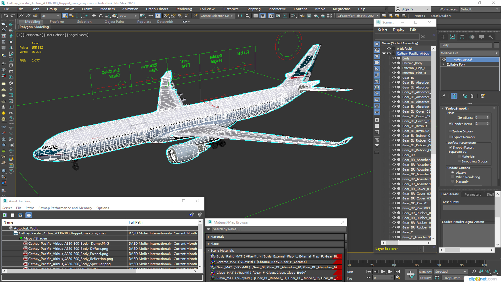
Task: Toggle the 3D Snaps button
Action: point(166,16)
